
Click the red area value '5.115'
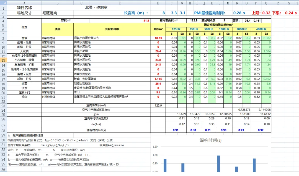click(x=158, y=79)
